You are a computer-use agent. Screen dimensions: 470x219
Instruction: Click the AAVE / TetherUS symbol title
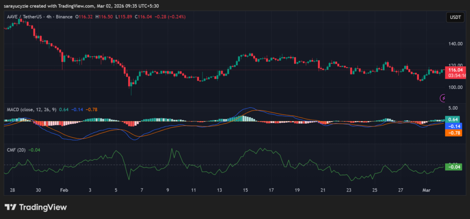click(28, 17)
